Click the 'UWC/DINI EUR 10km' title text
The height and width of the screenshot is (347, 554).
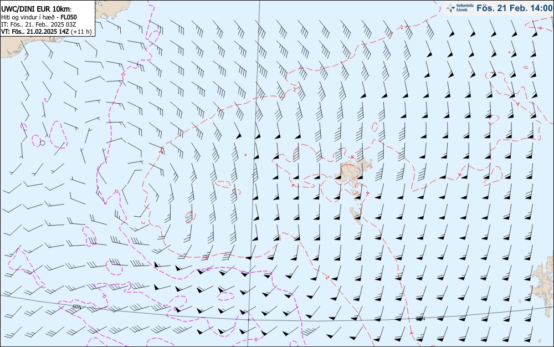[37, 9]
